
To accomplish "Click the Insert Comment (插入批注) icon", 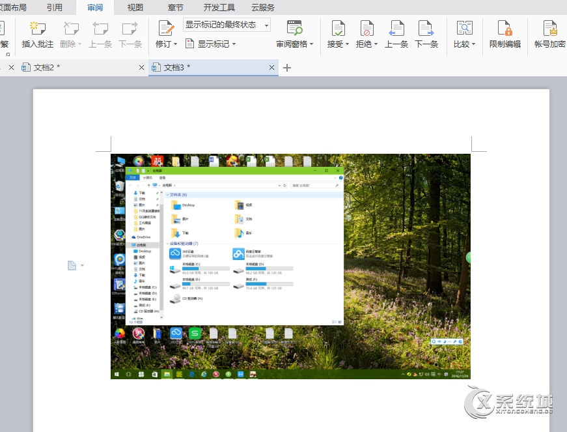I will pyautogui.click(x=37, y=28).
